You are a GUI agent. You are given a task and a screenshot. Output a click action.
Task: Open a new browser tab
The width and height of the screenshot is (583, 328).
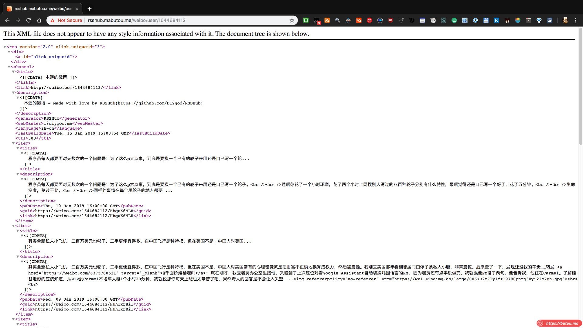pos(89,9)
